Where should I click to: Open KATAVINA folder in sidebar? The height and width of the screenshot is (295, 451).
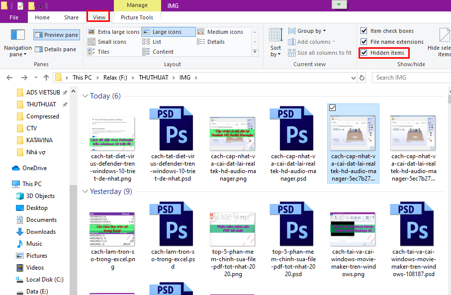(39, 140)
